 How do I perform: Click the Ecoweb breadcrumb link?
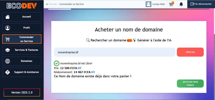tap(53, 4)
